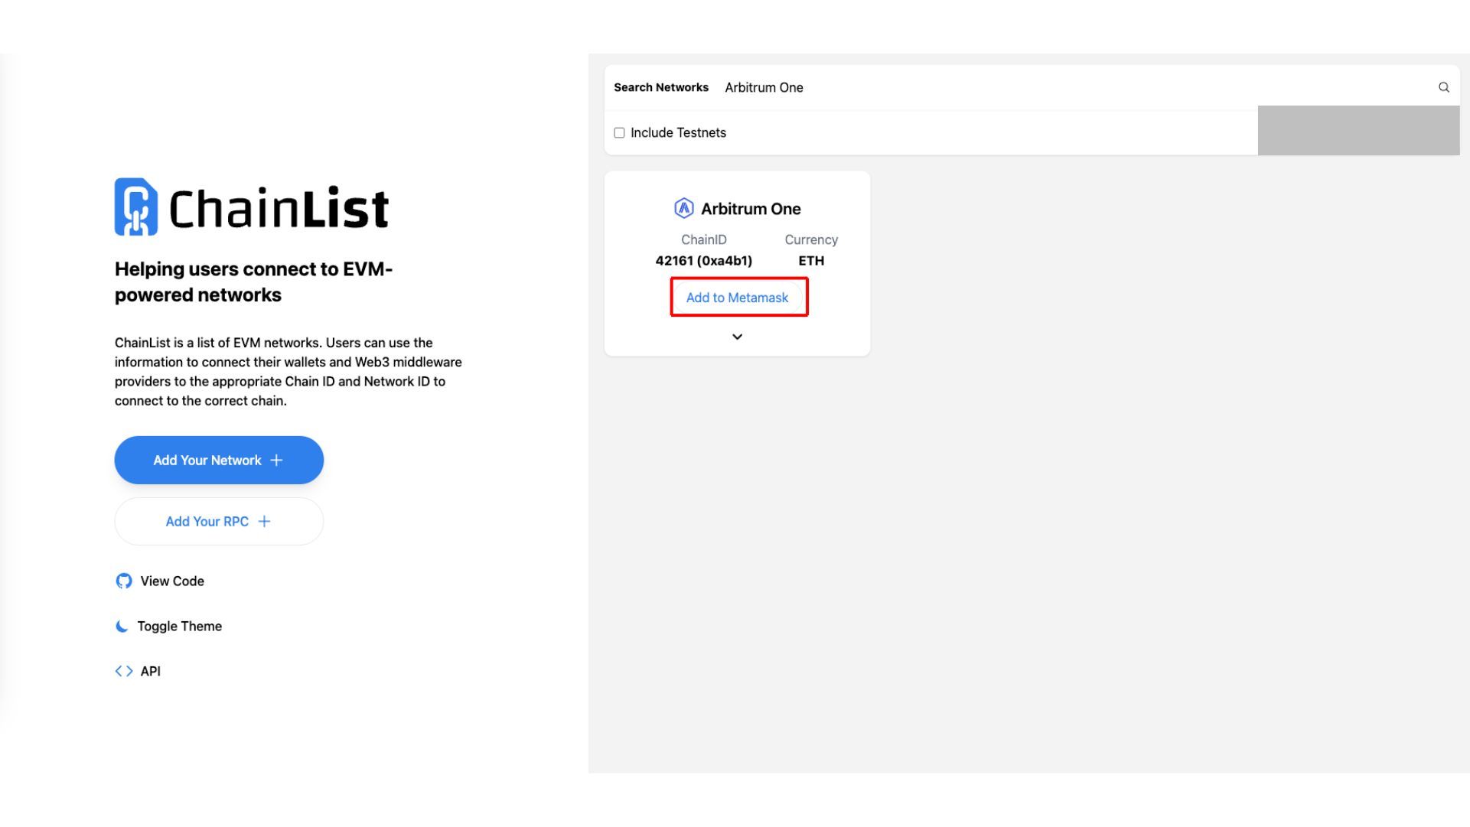Click the gray placeholder box
The image size is (1470, 827).
(x=1358, y=131)
